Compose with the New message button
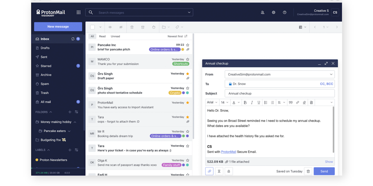This screenshot has width=373, height=186. (x=58, y=27)
